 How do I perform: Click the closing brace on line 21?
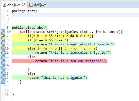click(x=13, y=94)
